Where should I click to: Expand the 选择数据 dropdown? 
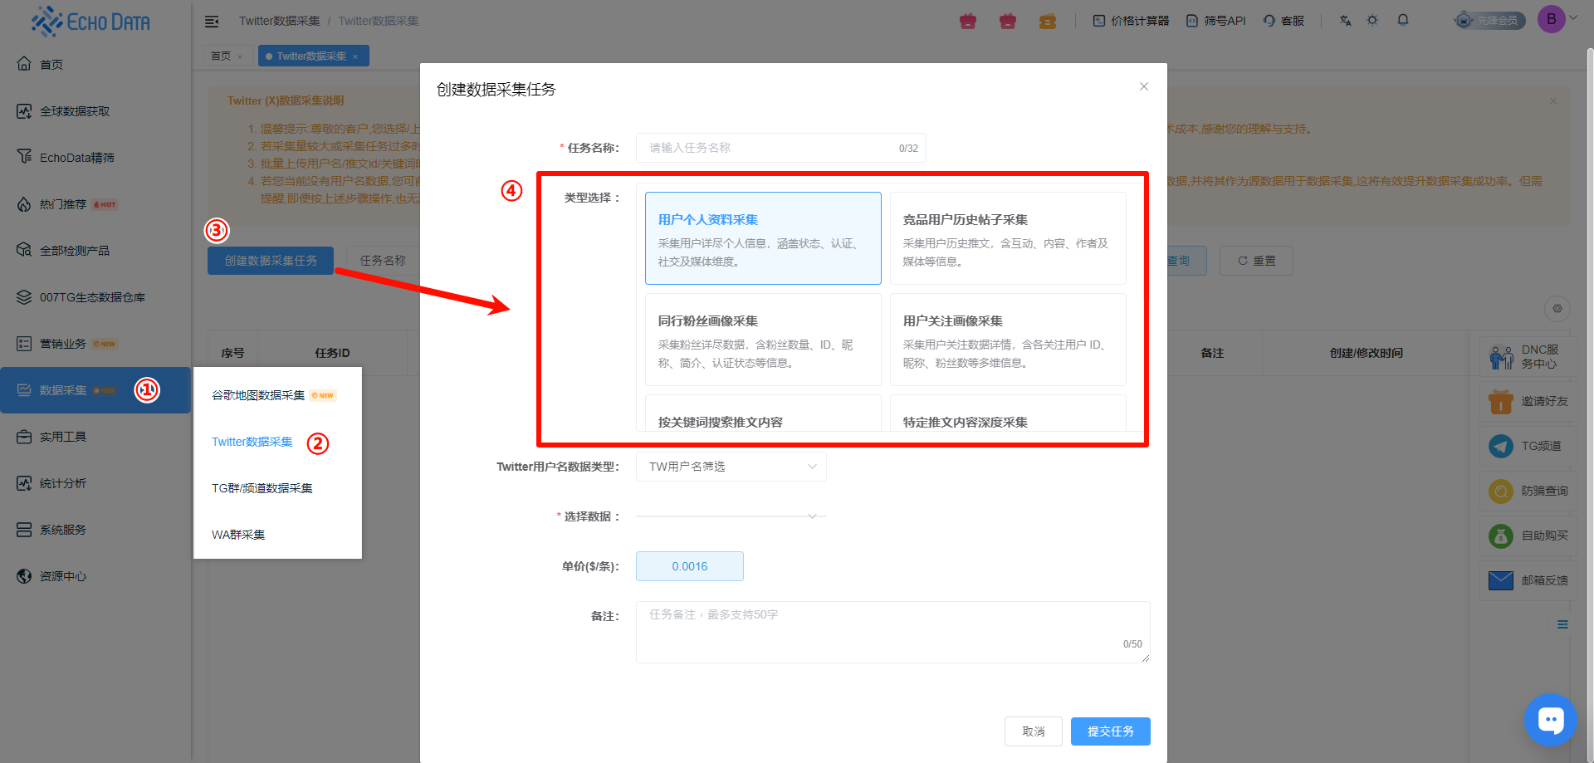coord(731,516)
